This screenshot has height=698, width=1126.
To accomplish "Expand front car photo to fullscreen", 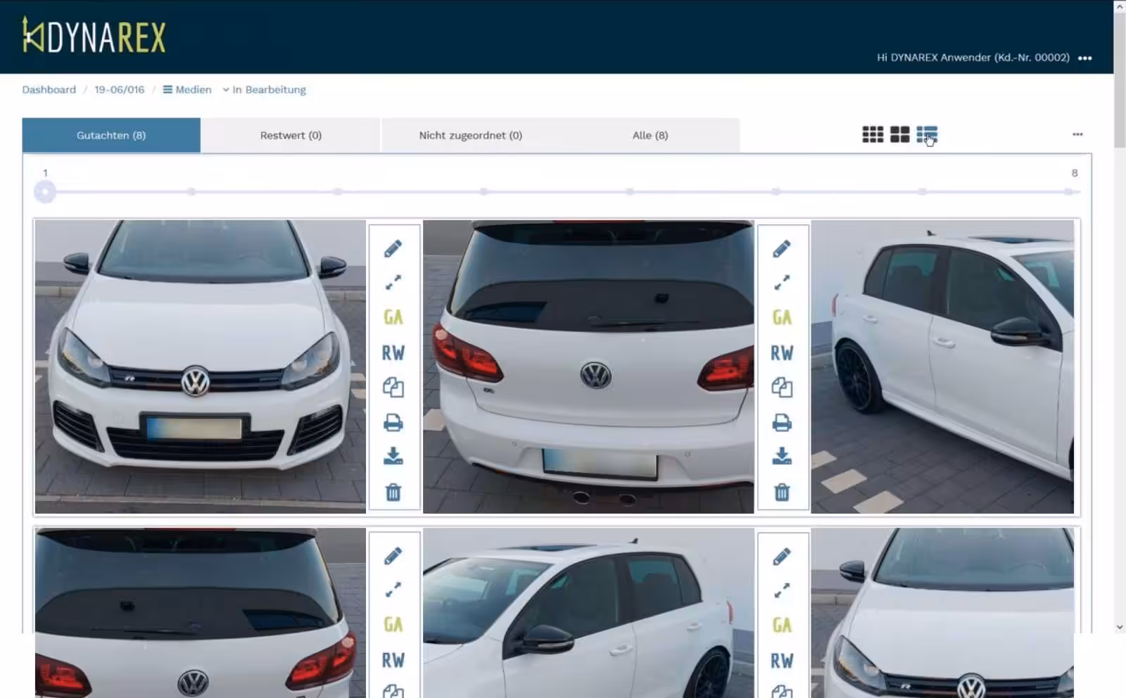I will click(x=393, y=282).
